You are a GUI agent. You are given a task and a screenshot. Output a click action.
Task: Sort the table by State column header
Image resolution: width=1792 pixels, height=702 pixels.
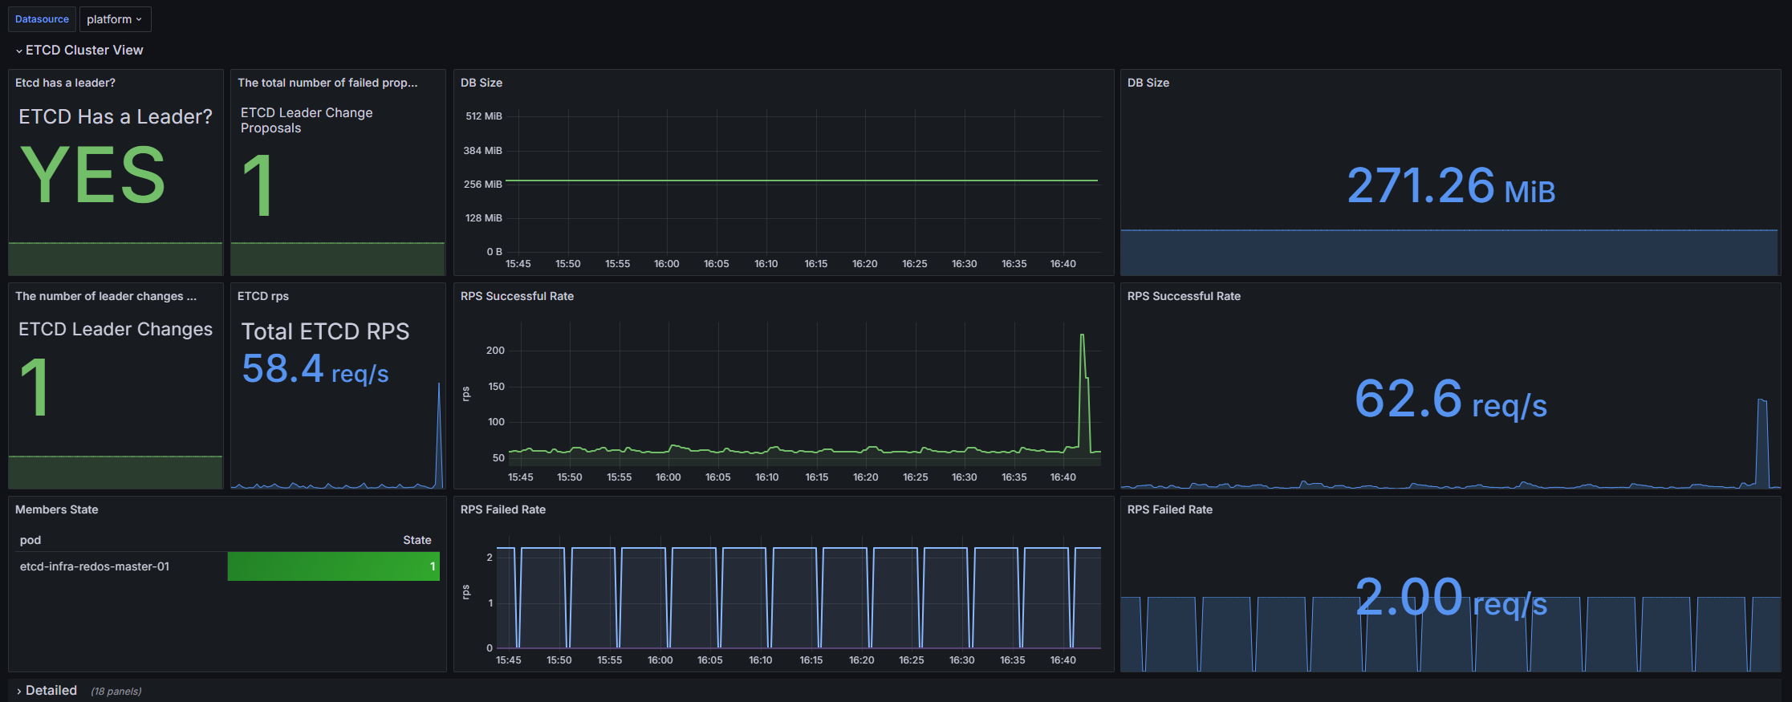[x=417, y=540]
